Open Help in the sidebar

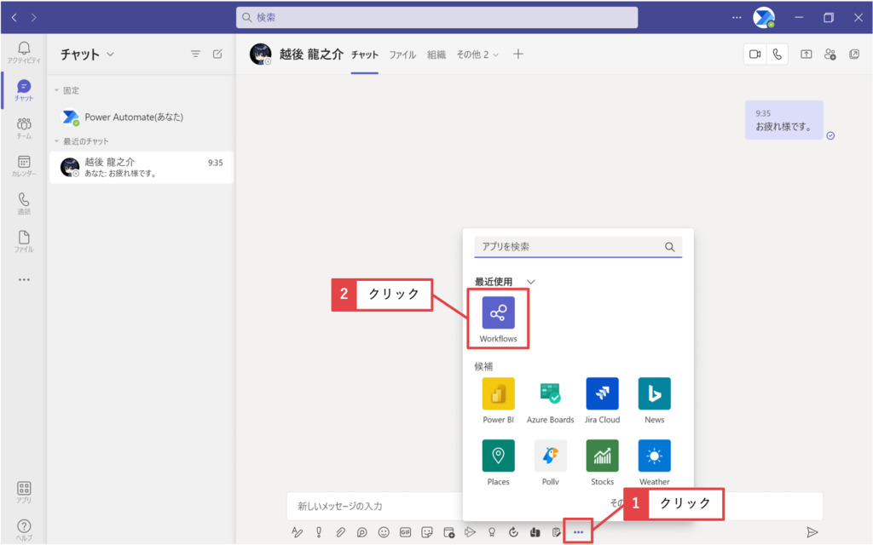(x=24, y=530)
